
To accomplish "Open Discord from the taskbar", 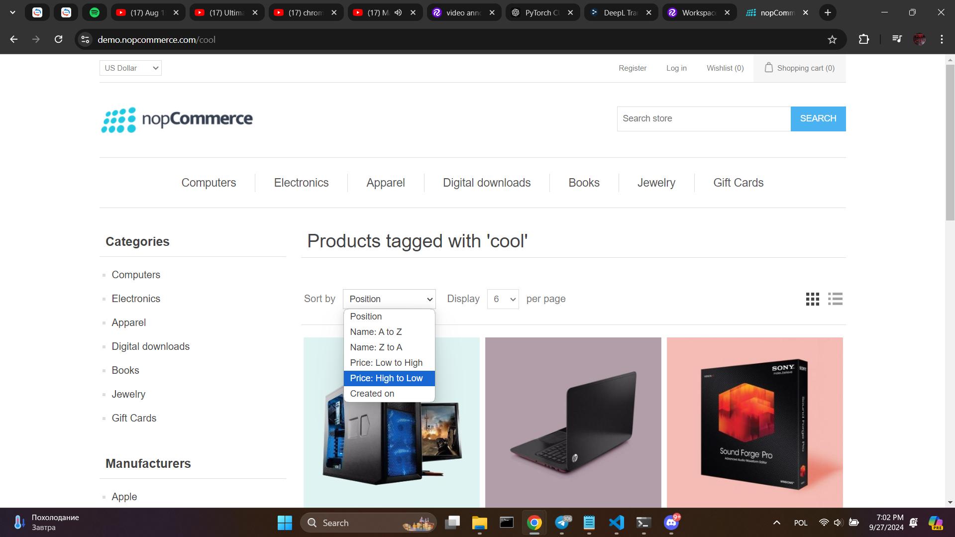I will tap(671, 523).
